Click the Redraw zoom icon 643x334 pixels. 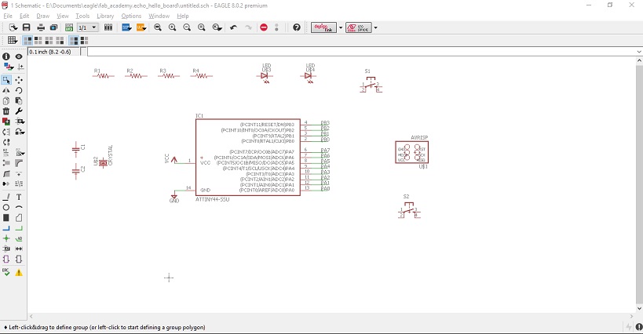tap(201, 27)
